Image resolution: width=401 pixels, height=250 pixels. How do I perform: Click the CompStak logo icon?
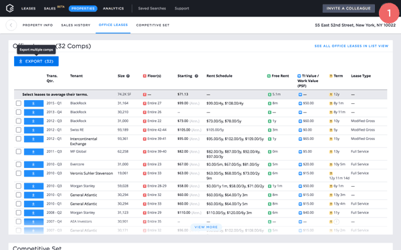point(10,8)
